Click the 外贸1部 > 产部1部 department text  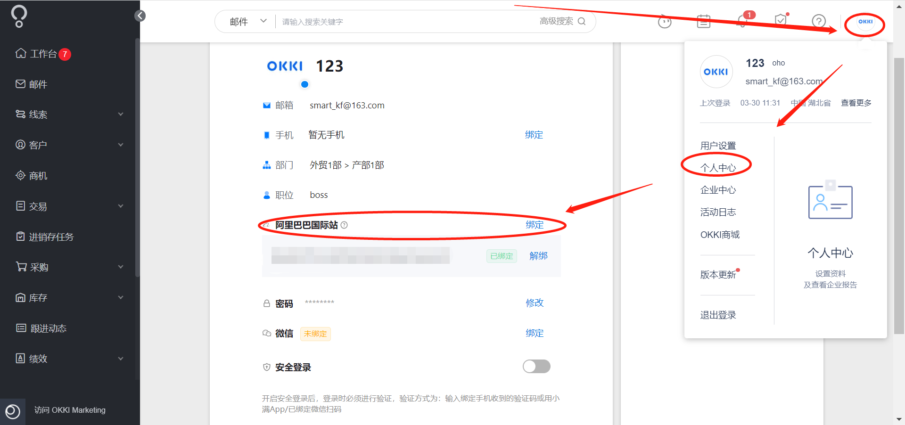tap(347, 165)
